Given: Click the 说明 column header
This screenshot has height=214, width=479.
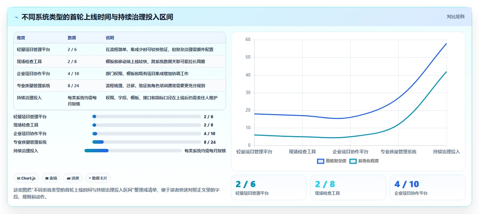Looking at the screenshot, I should point(110,38).
